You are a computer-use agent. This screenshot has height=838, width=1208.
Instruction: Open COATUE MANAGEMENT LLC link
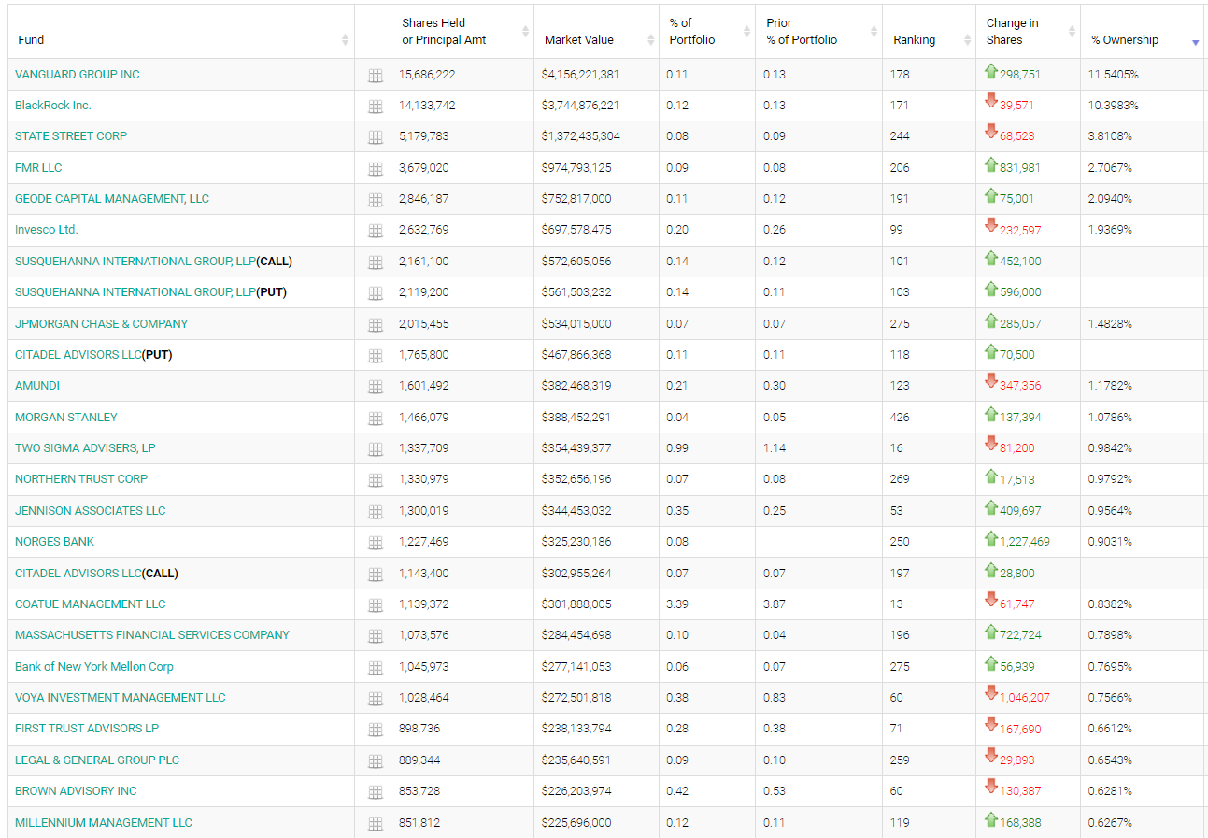click(91, 604)
